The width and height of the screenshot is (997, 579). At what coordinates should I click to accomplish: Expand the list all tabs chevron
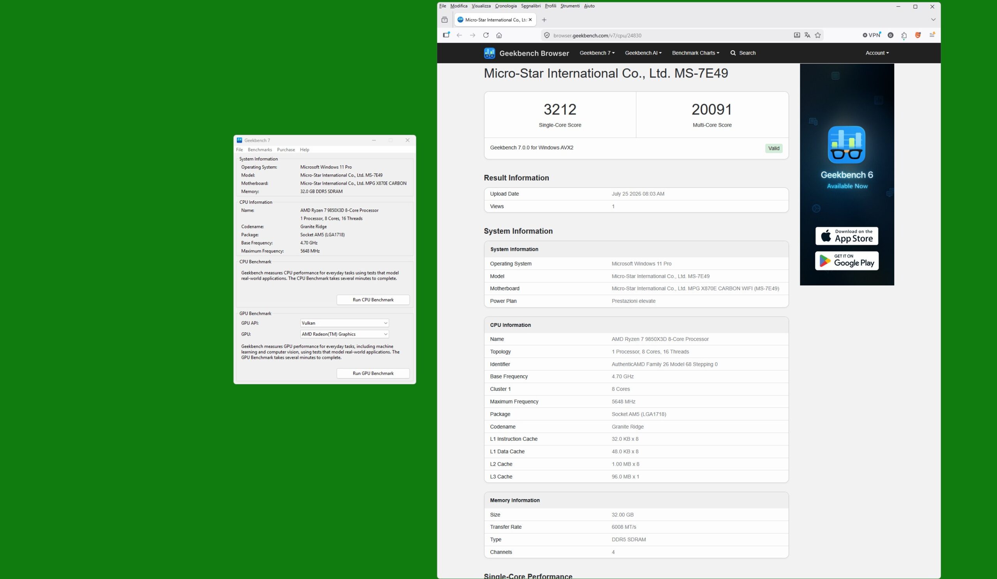click(933, 20)
